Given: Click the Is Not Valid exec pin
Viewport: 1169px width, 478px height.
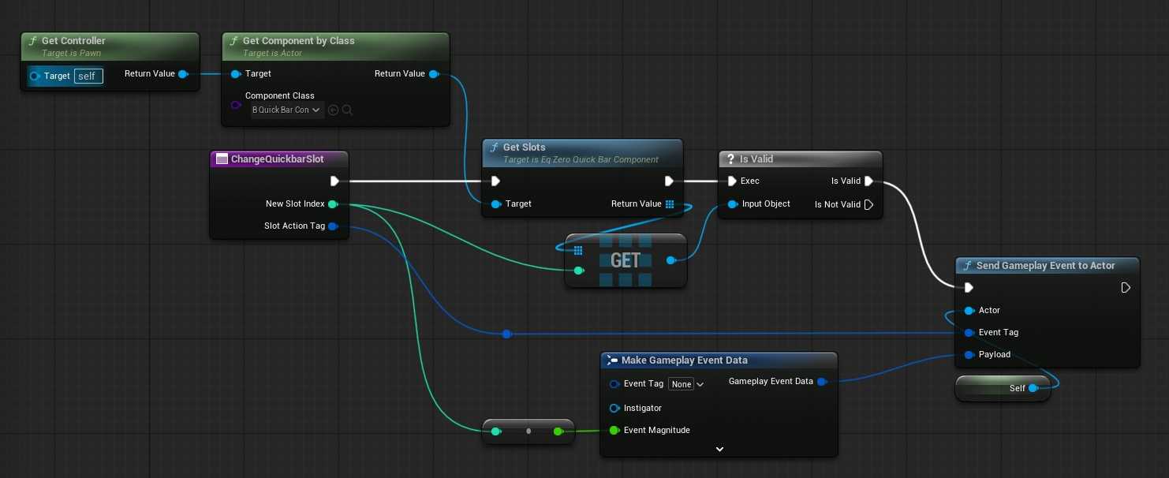Looking at the screenshot, I should (x=868, y=204).
